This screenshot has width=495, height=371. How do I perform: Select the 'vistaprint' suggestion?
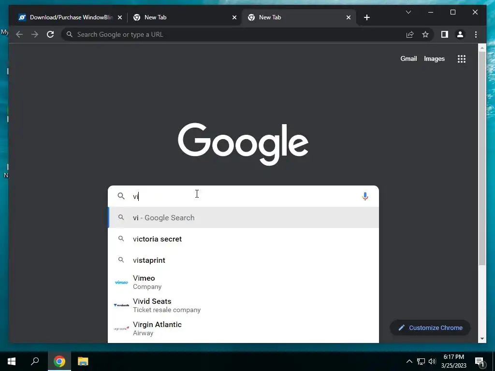click(x=244, y=260)
